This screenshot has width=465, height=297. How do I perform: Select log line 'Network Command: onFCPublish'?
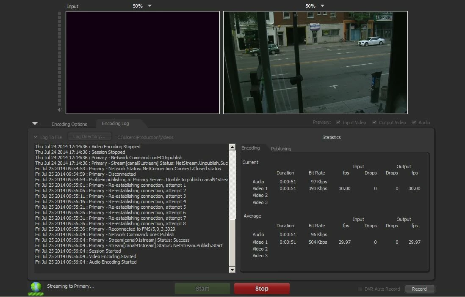tap(105, 234)
